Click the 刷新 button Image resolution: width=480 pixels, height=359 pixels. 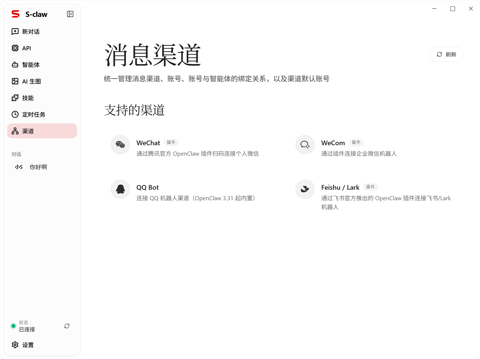click(x=446, y=54)
